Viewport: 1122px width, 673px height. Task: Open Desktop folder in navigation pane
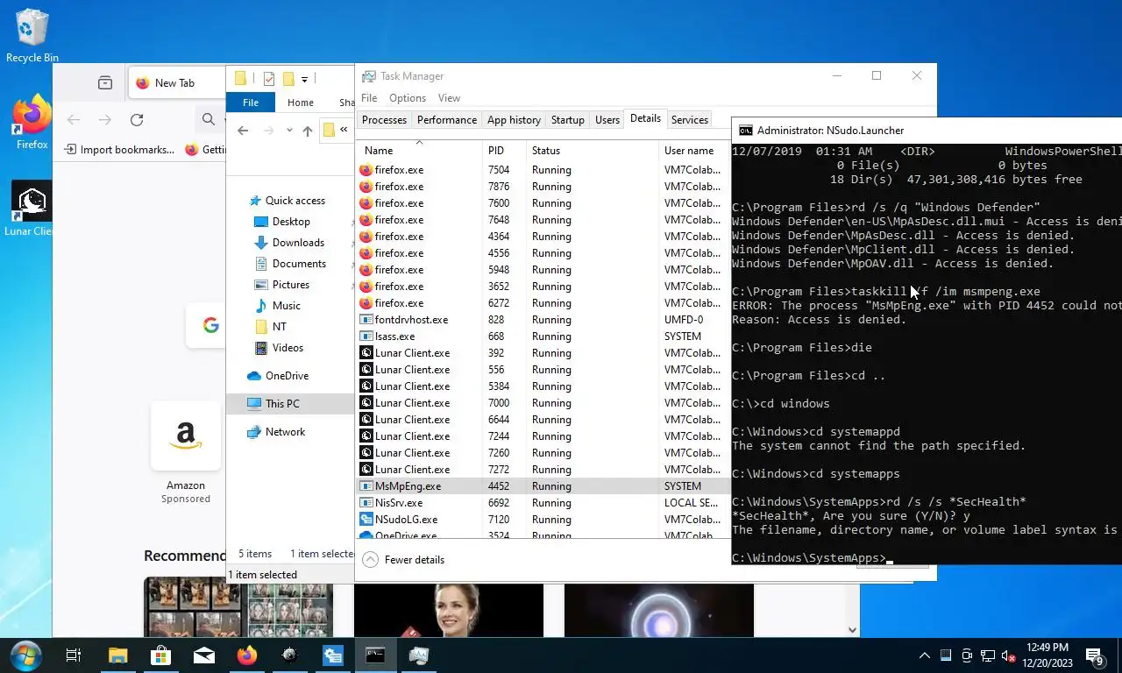[x=291, y=222]
